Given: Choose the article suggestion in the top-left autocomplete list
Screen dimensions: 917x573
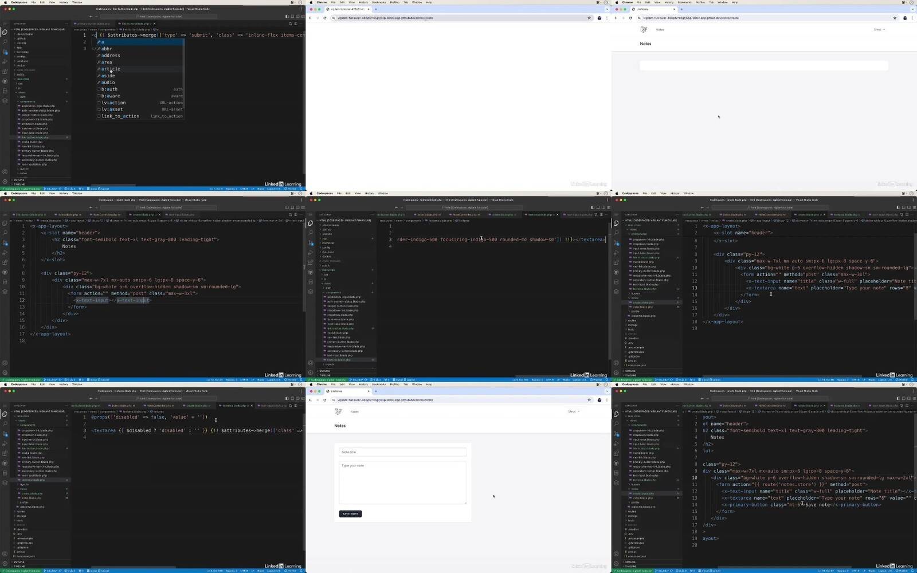Looking at the screenshot, I should (140, 69).
